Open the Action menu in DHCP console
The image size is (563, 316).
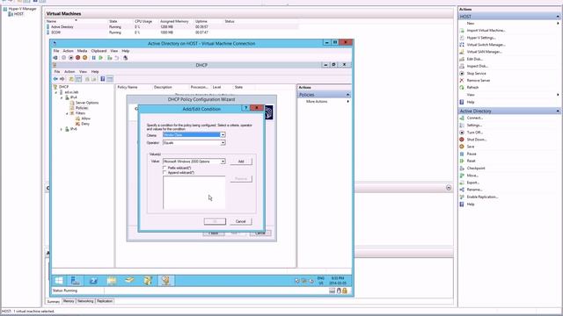69,72
